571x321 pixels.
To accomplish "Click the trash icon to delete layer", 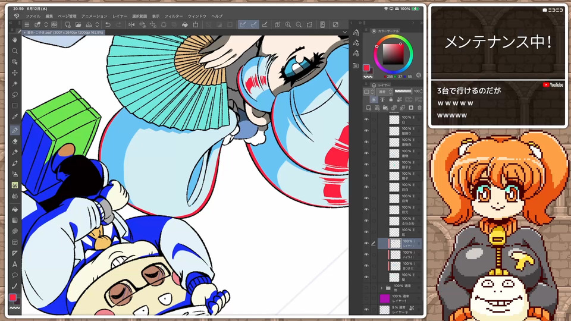I will 419,108.
